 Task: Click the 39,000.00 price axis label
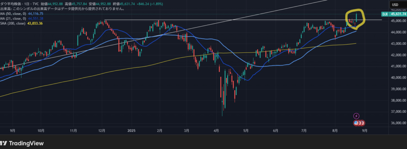pos(398,89)
